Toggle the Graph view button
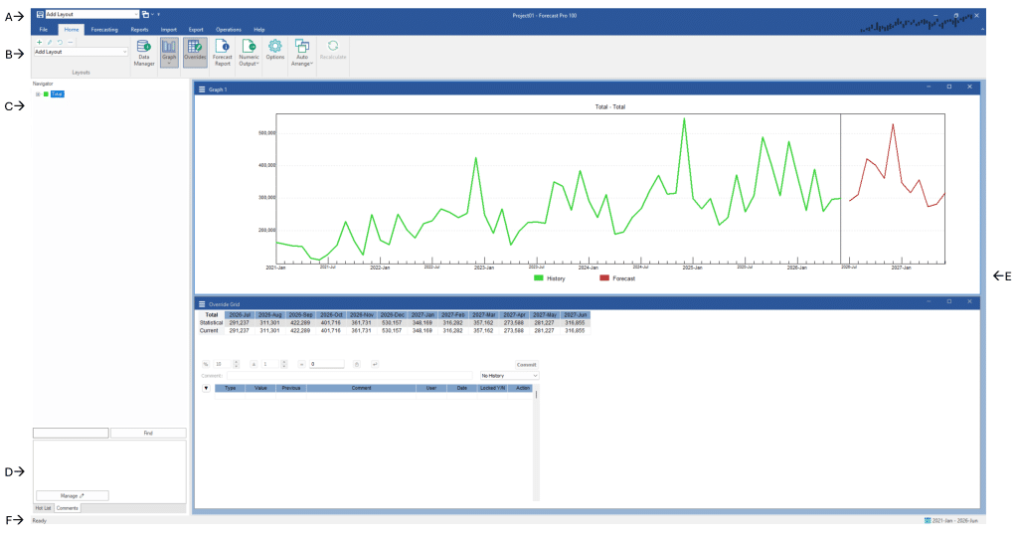Screen dimensions: 1018x539 click(169, 51)
